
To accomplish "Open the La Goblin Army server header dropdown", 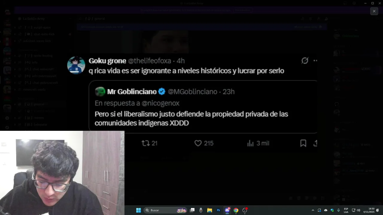I will 45,19.
